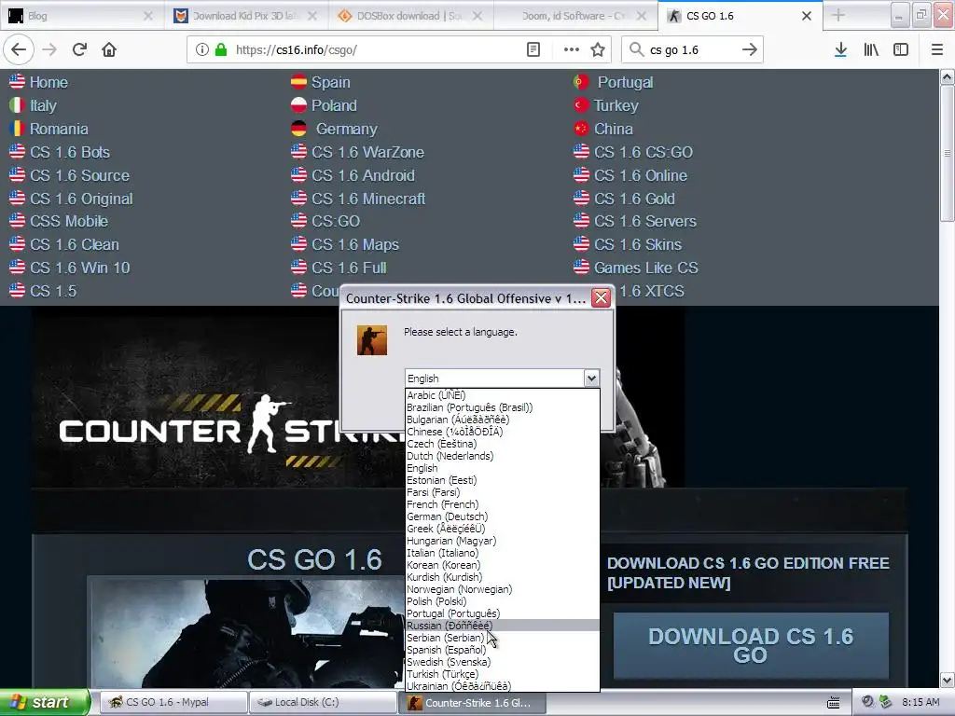Click the green padlock security icon
Viewport: 955px width, 716px height.
pyautogui.click(x=220, y=50)
